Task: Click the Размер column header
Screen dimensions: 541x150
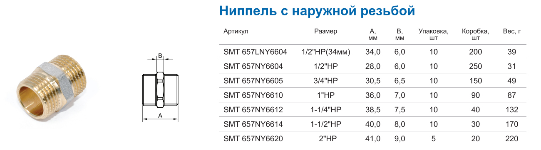Action: (325, 31)
